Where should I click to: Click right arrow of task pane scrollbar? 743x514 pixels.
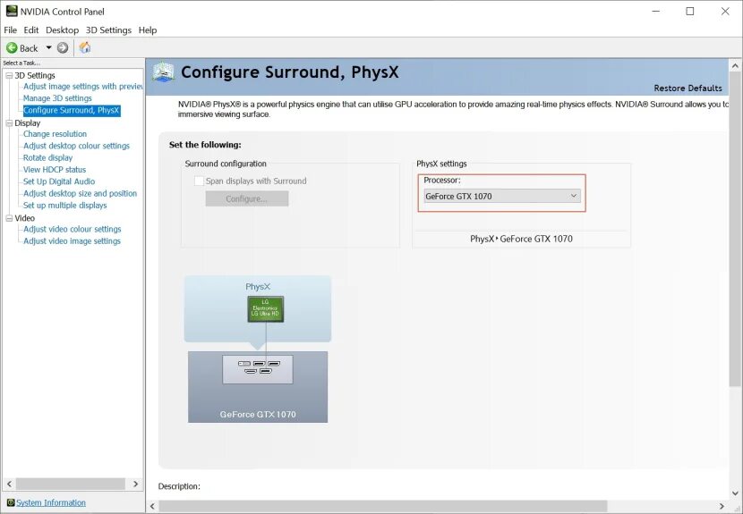[135, 484]
